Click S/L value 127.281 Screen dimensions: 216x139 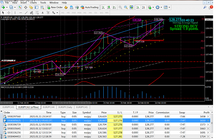(x=118, y=137)
